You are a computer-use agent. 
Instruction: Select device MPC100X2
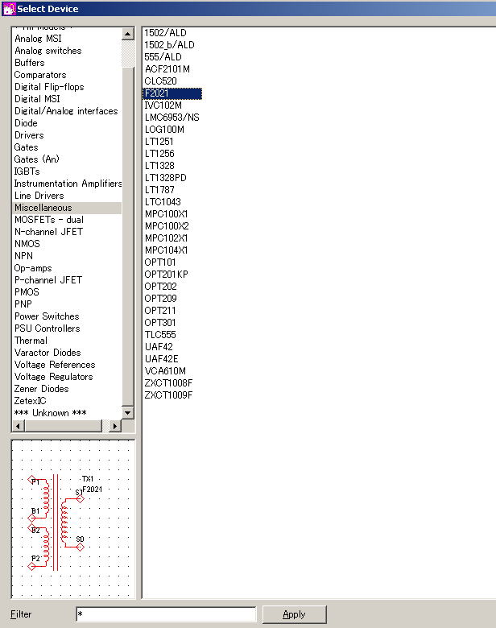[167, 226]
